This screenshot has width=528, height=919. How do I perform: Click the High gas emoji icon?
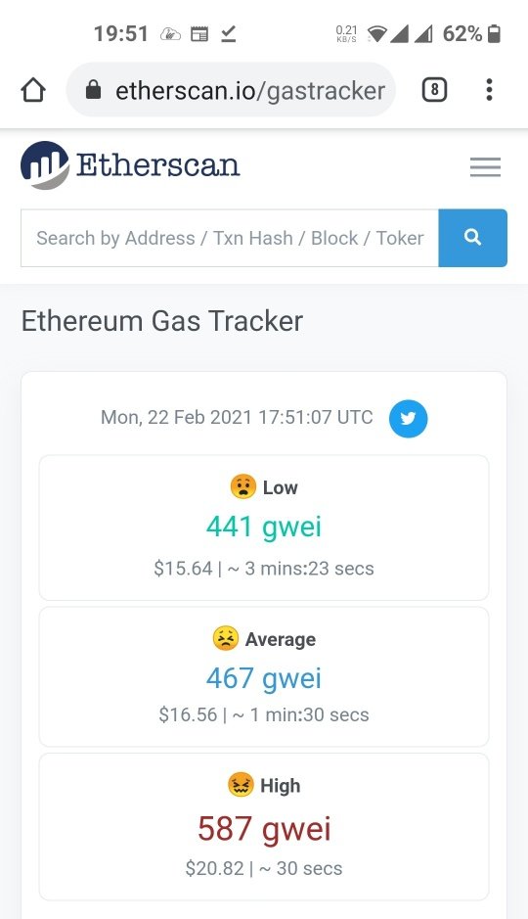pos(241,784)
